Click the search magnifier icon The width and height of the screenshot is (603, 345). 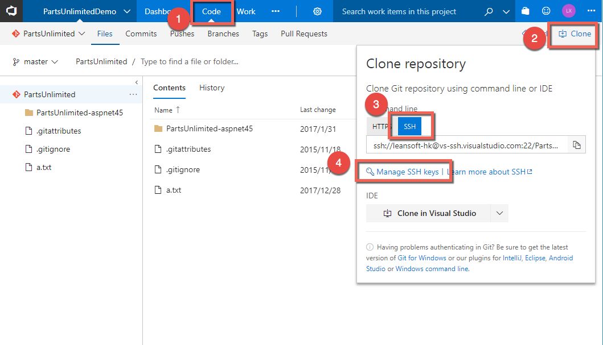[489, 11]
